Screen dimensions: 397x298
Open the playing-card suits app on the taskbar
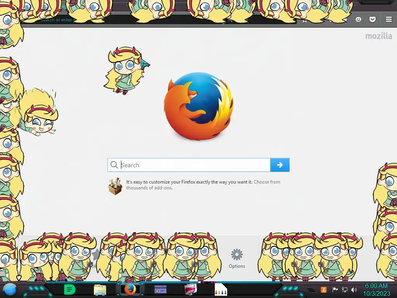pyautogui.click(x=221, y=289)
